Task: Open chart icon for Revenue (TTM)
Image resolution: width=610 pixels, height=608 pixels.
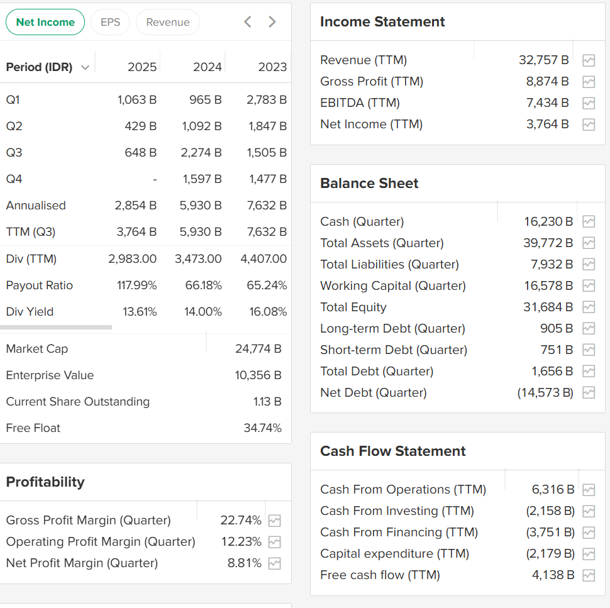Action: click(x=589, y=60)
